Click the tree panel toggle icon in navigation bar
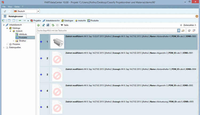 pyautogui.click(x=3, y=20)
